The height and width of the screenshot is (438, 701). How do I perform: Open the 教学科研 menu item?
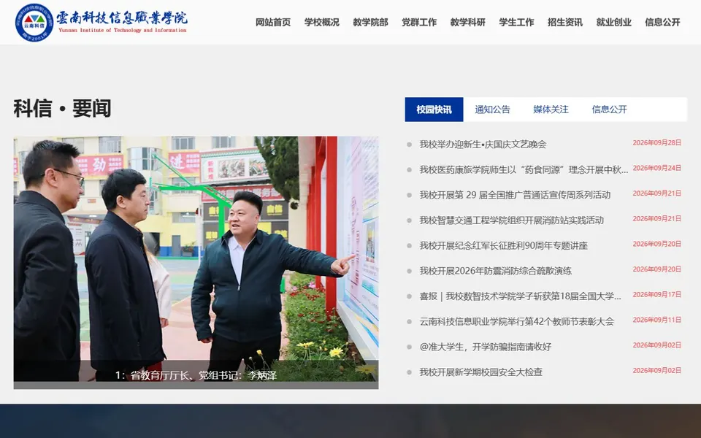[x=468, y=23]
